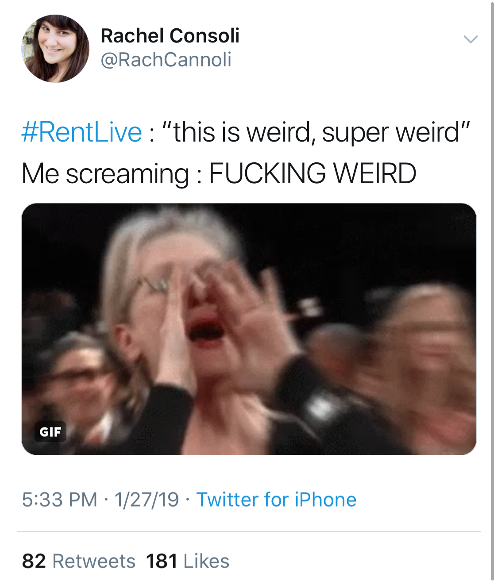The width and height of the screenshot is (494, 588).
Task: Click the GIF badge on the media
Action: pyautogui.click(x=50, y=432)
